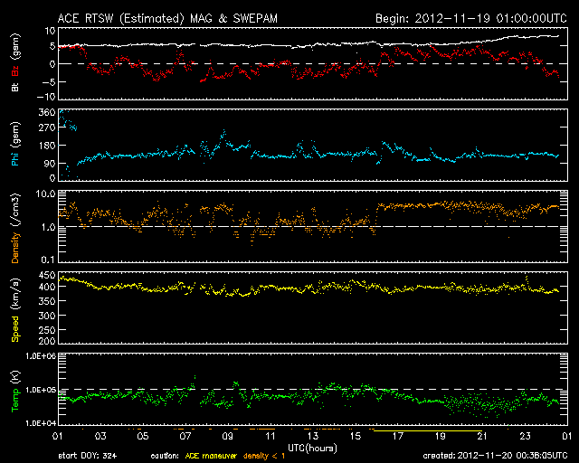Click the "250" tick on the Speed panel

[47, 330]
